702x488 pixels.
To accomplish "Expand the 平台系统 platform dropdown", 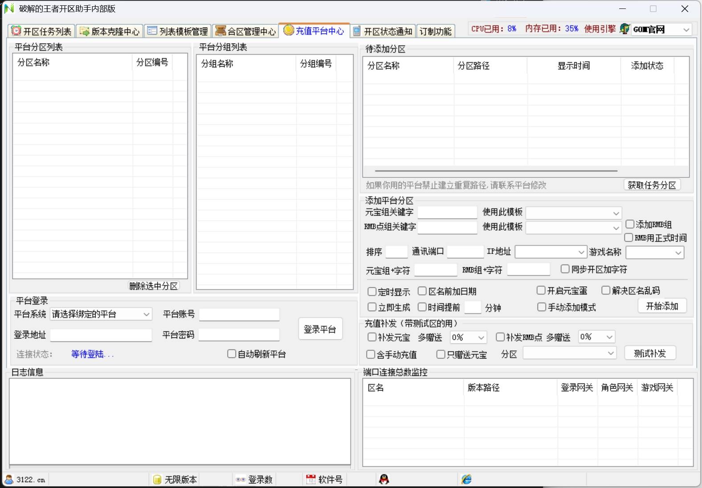I will tap(101, 314).
